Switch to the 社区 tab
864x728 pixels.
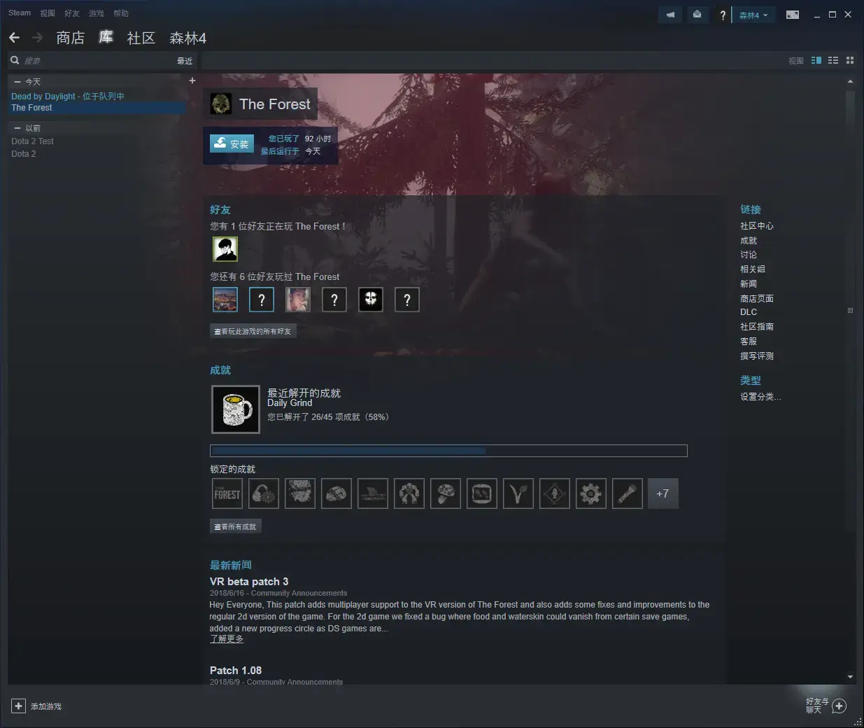click(141, 38)
